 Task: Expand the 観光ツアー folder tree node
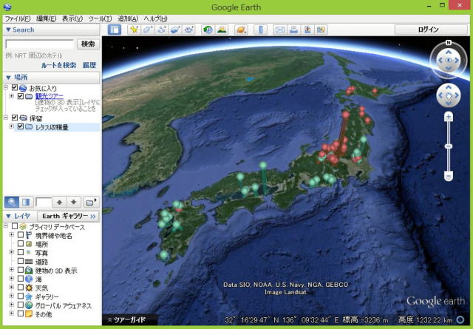pyautogui.click(x=11, y=96)
